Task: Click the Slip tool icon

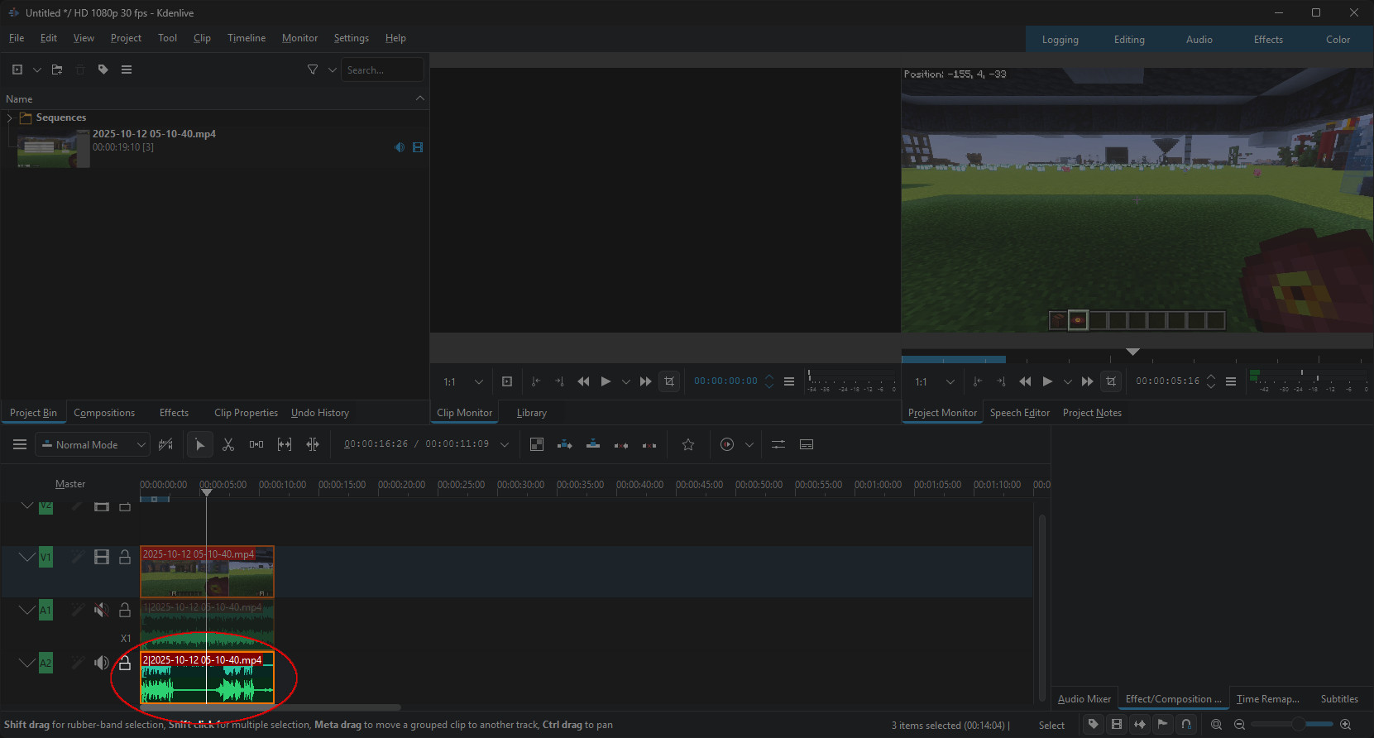Action: pyautogui.click(x=285, y=445)
